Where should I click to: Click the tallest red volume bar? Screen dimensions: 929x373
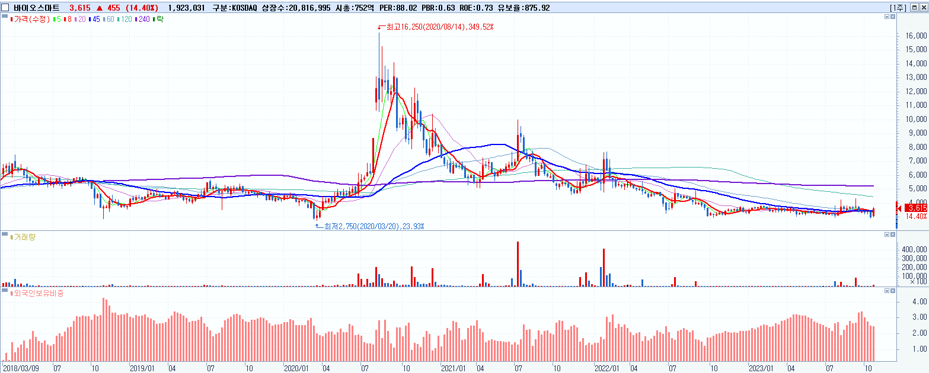click(518, 264)
